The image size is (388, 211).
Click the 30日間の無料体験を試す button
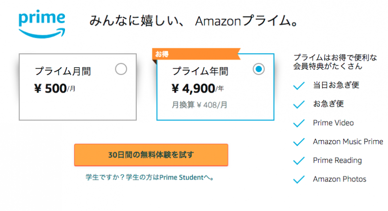point(151,155)
